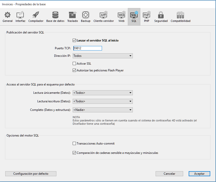This screenshot has height=182, width=216.
Task: Click the Puerto TCP input field
Action: point(87,48)
